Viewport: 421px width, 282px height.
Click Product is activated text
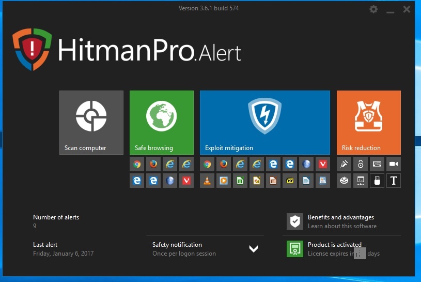[x=335, y=245]
